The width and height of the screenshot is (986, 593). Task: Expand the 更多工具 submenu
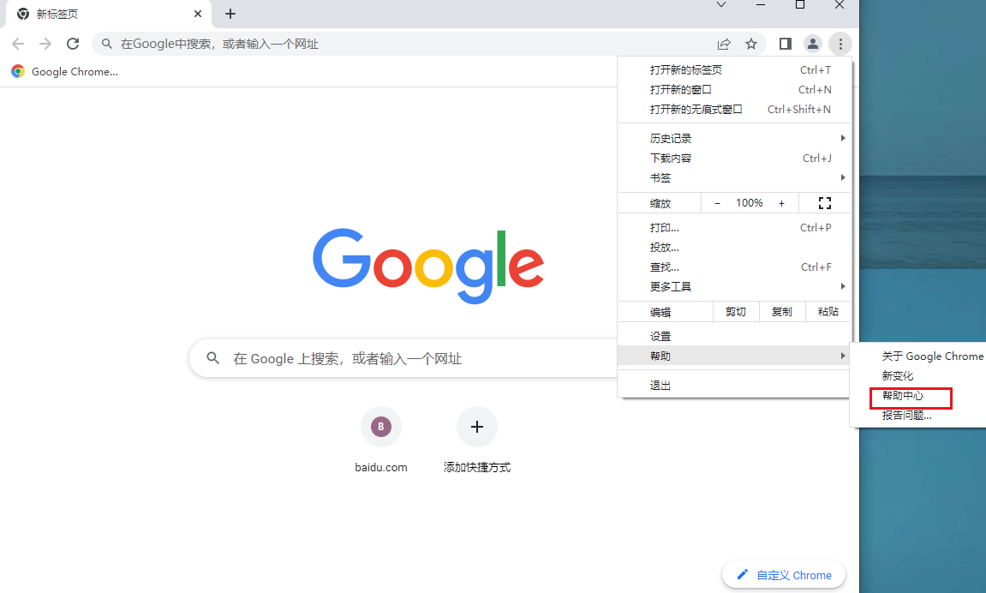click(734, 287)
